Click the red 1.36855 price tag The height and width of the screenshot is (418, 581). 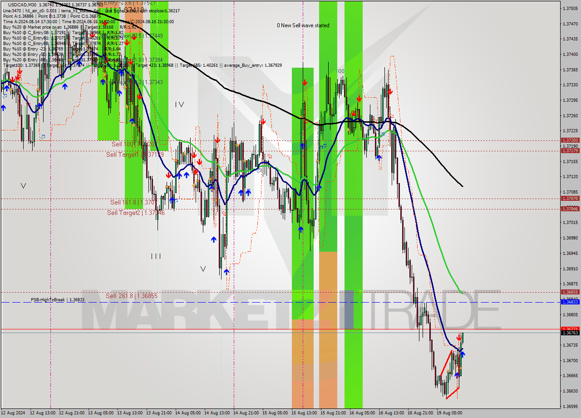click(x=570, y=292)
